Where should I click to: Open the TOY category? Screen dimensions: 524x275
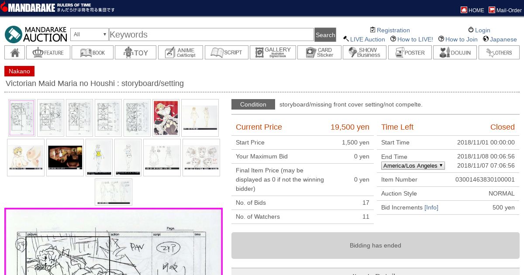click(x=135, y=52)
